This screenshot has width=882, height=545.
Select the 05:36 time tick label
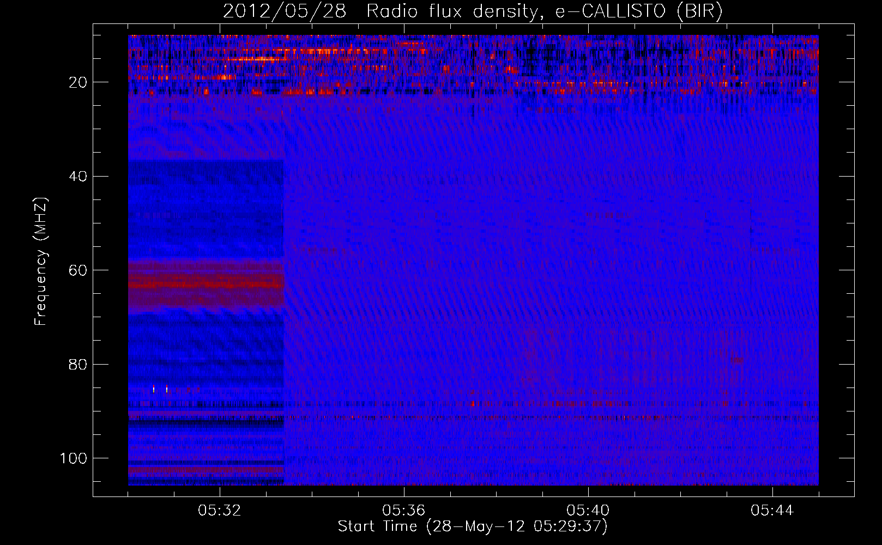404,511
